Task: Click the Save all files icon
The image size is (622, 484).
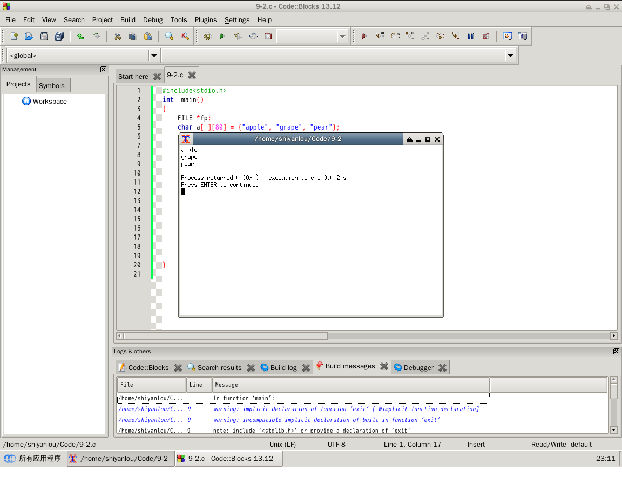Action: tap(59, 36)
